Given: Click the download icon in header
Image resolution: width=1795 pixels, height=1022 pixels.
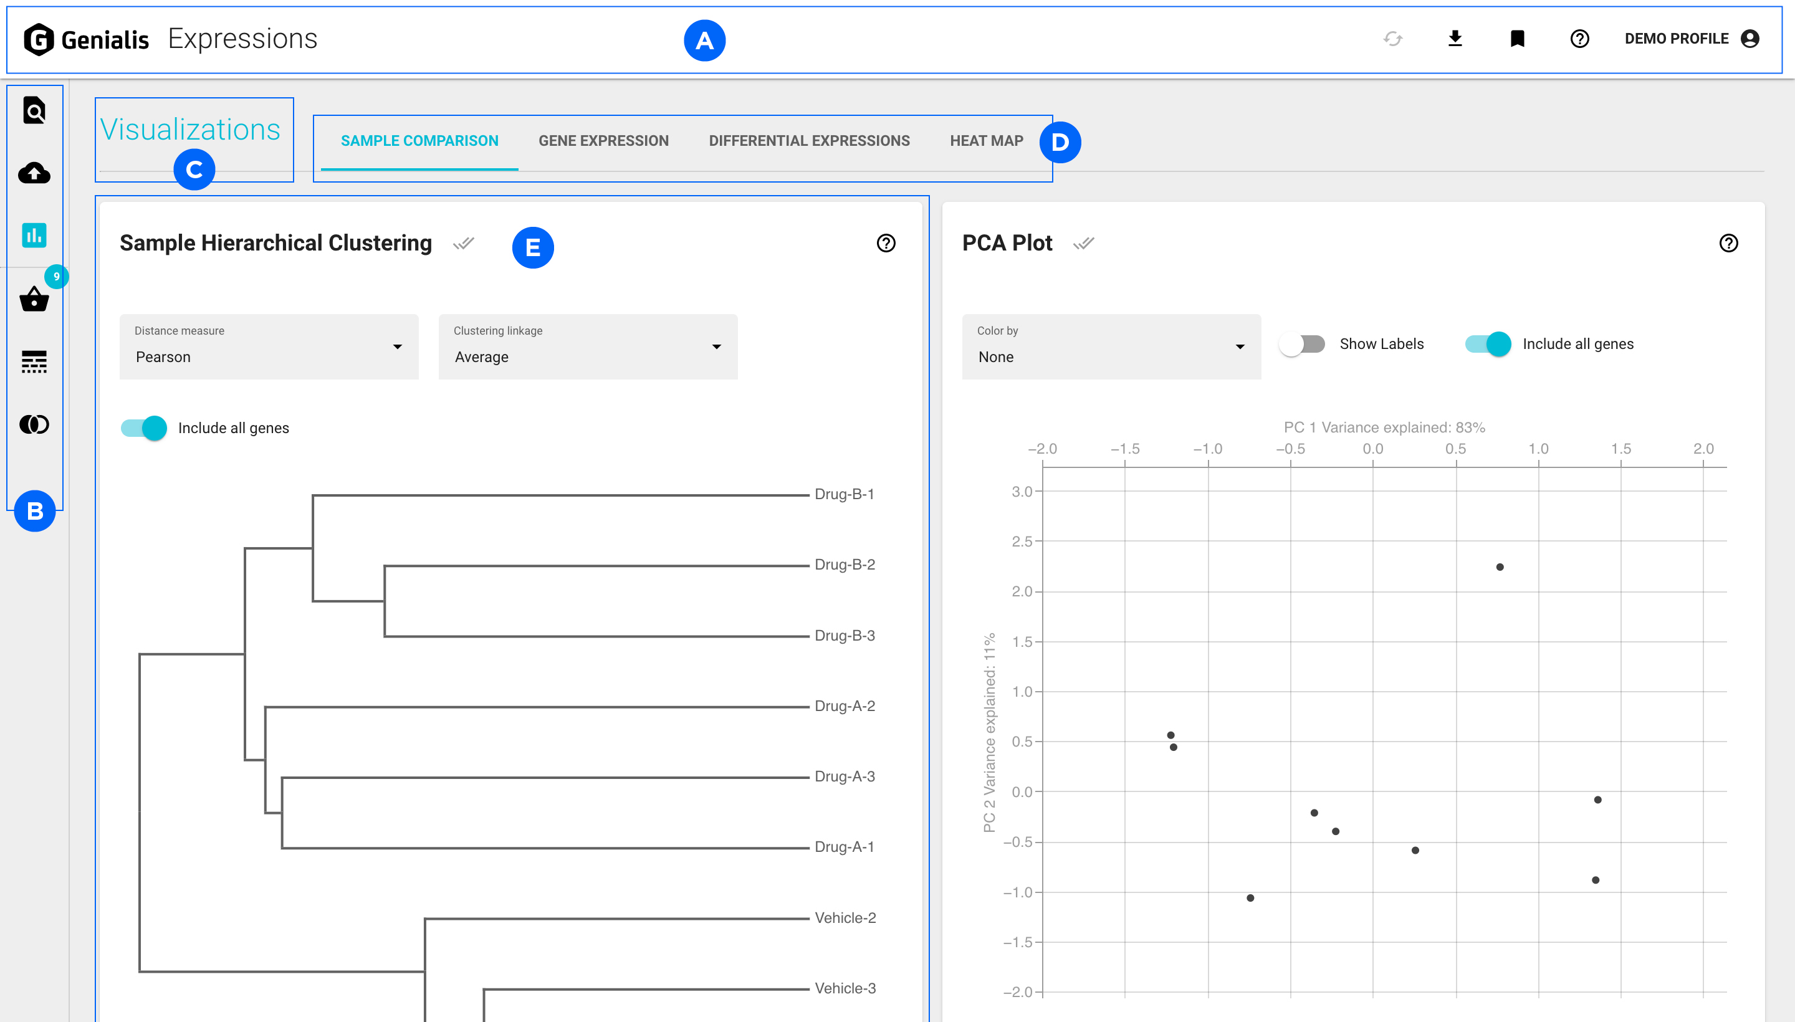Looking at the screenshot, I should click(1455, 39).
